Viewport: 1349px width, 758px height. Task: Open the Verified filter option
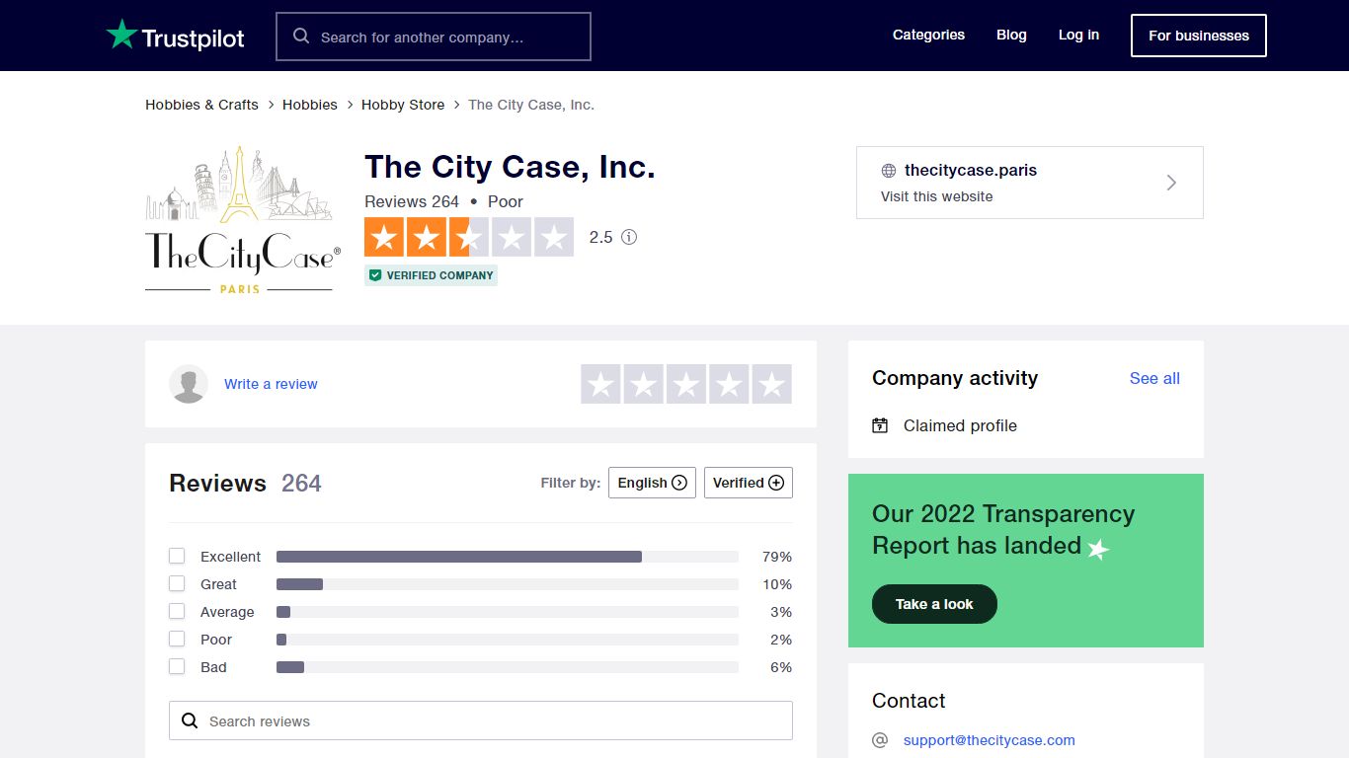(x=749, y=483)
